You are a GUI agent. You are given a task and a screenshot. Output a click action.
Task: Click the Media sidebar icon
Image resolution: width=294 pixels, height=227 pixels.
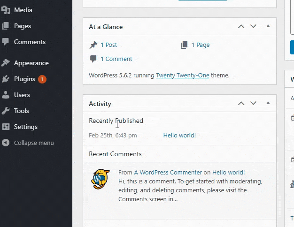[x=6, y=10]
